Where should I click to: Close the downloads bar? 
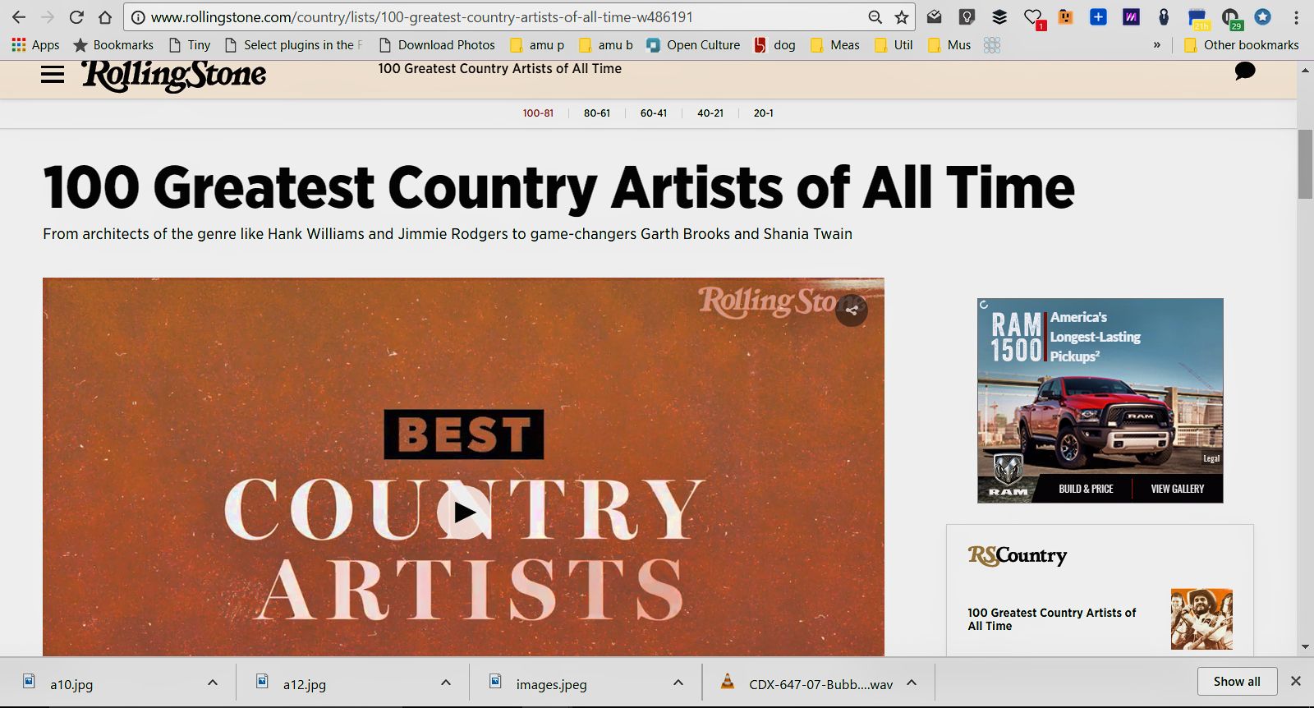point(1296,681)
